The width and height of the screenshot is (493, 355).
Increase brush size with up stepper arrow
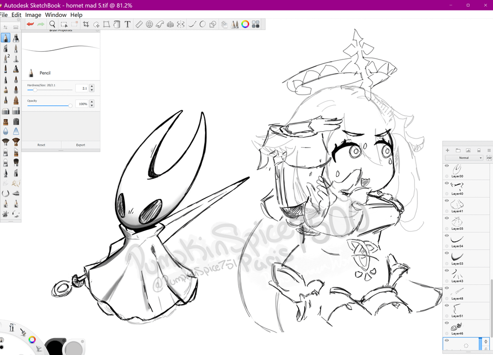tap(92, 86)
